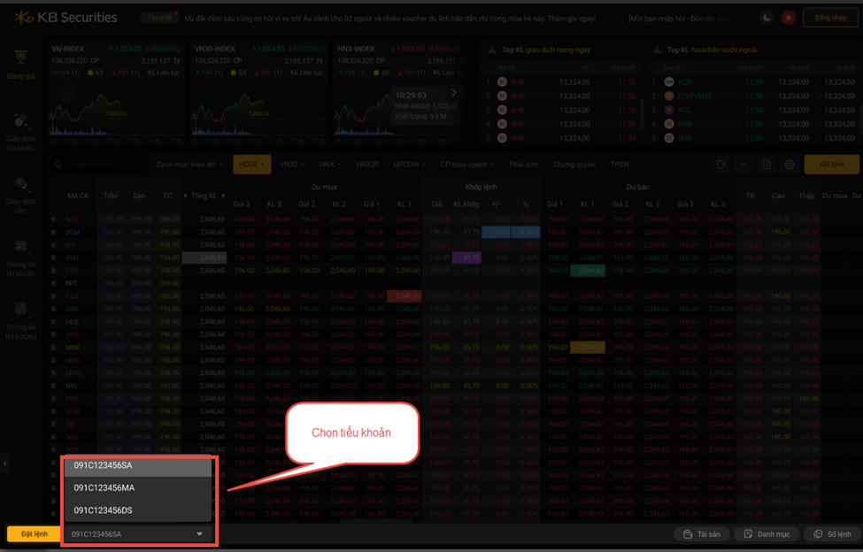The image size is (863, 552).
Task: Expand the Danh mục theo dõi dropdown
Action: coord(190,165)
